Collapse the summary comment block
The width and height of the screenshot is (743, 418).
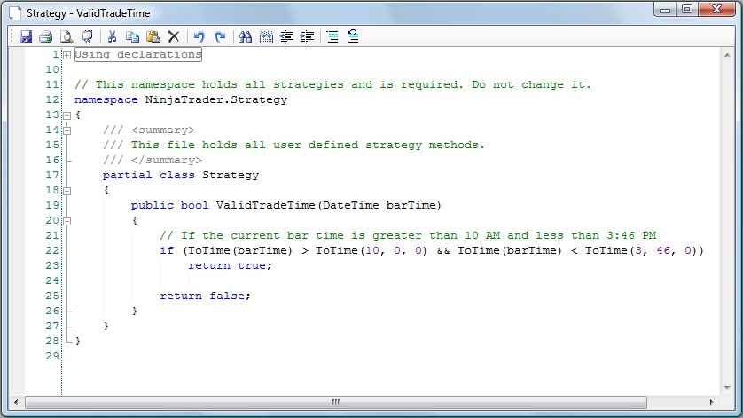coord(66,130)
